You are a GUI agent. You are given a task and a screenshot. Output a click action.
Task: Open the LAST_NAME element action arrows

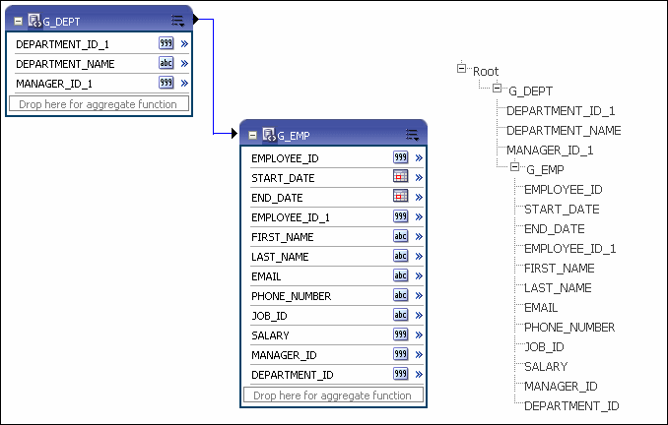tap(419, 256)
